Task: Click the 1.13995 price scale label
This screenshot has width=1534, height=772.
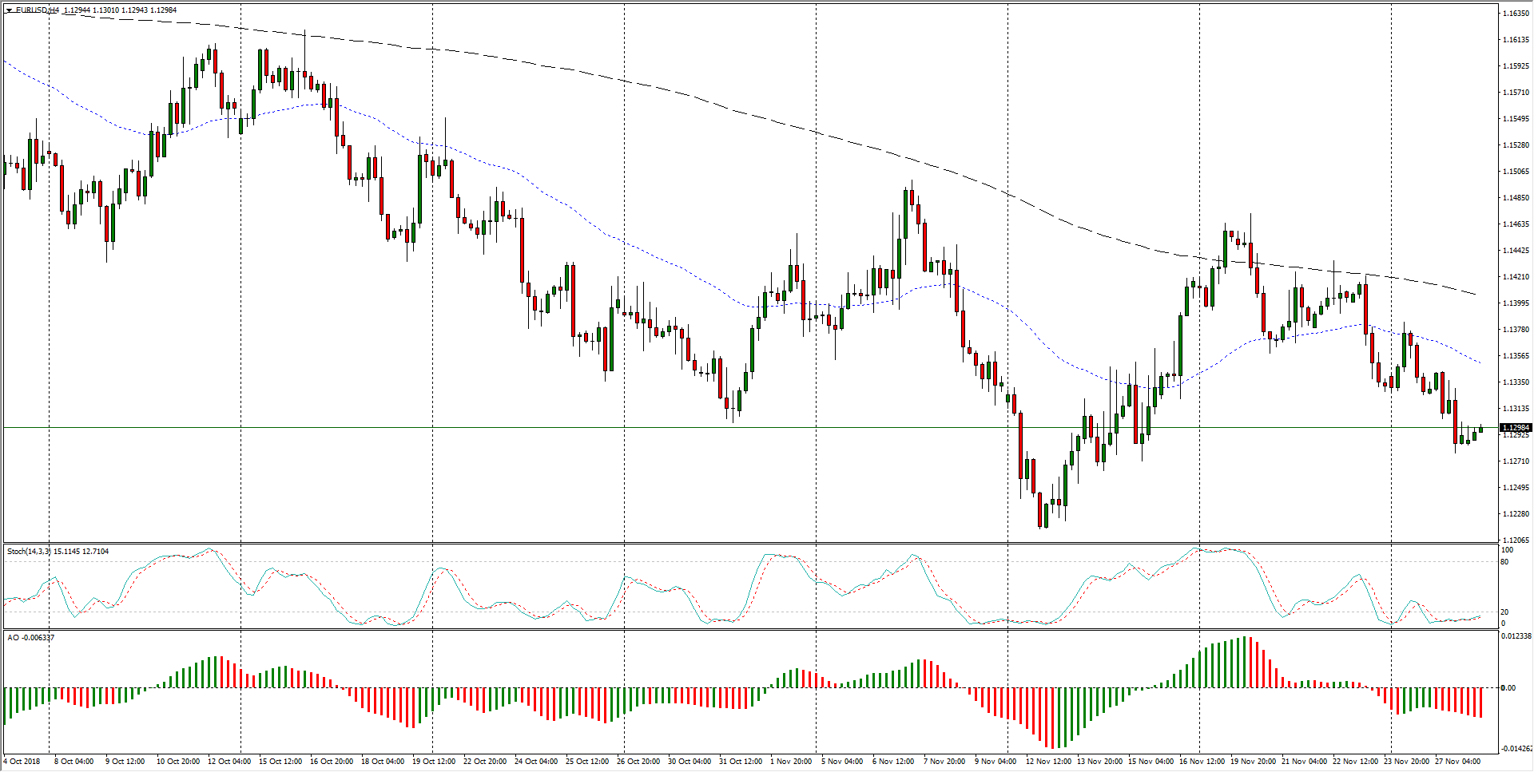Action: pos(1516,303)
